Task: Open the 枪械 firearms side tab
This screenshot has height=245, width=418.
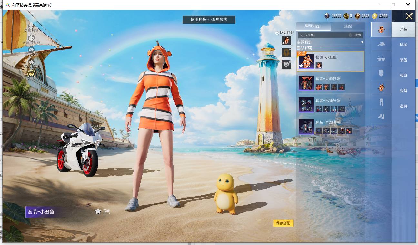Action: click(403, 45)
